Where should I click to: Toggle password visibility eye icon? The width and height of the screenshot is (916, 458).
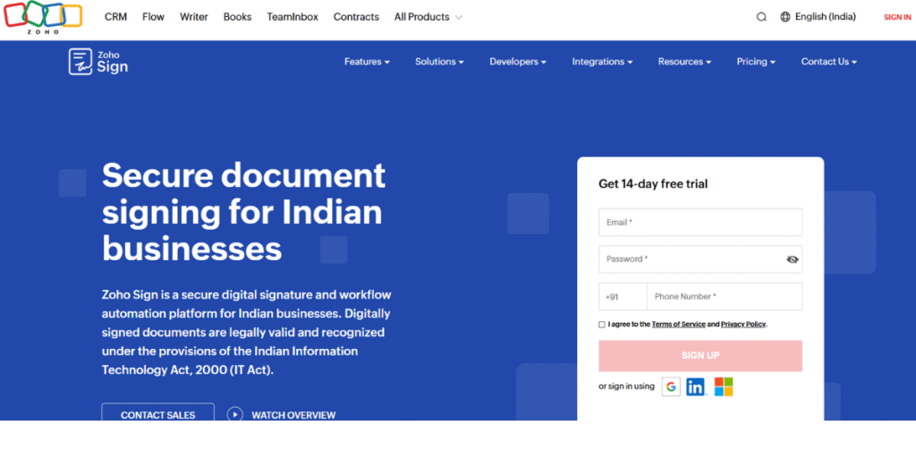pos(793,259)
